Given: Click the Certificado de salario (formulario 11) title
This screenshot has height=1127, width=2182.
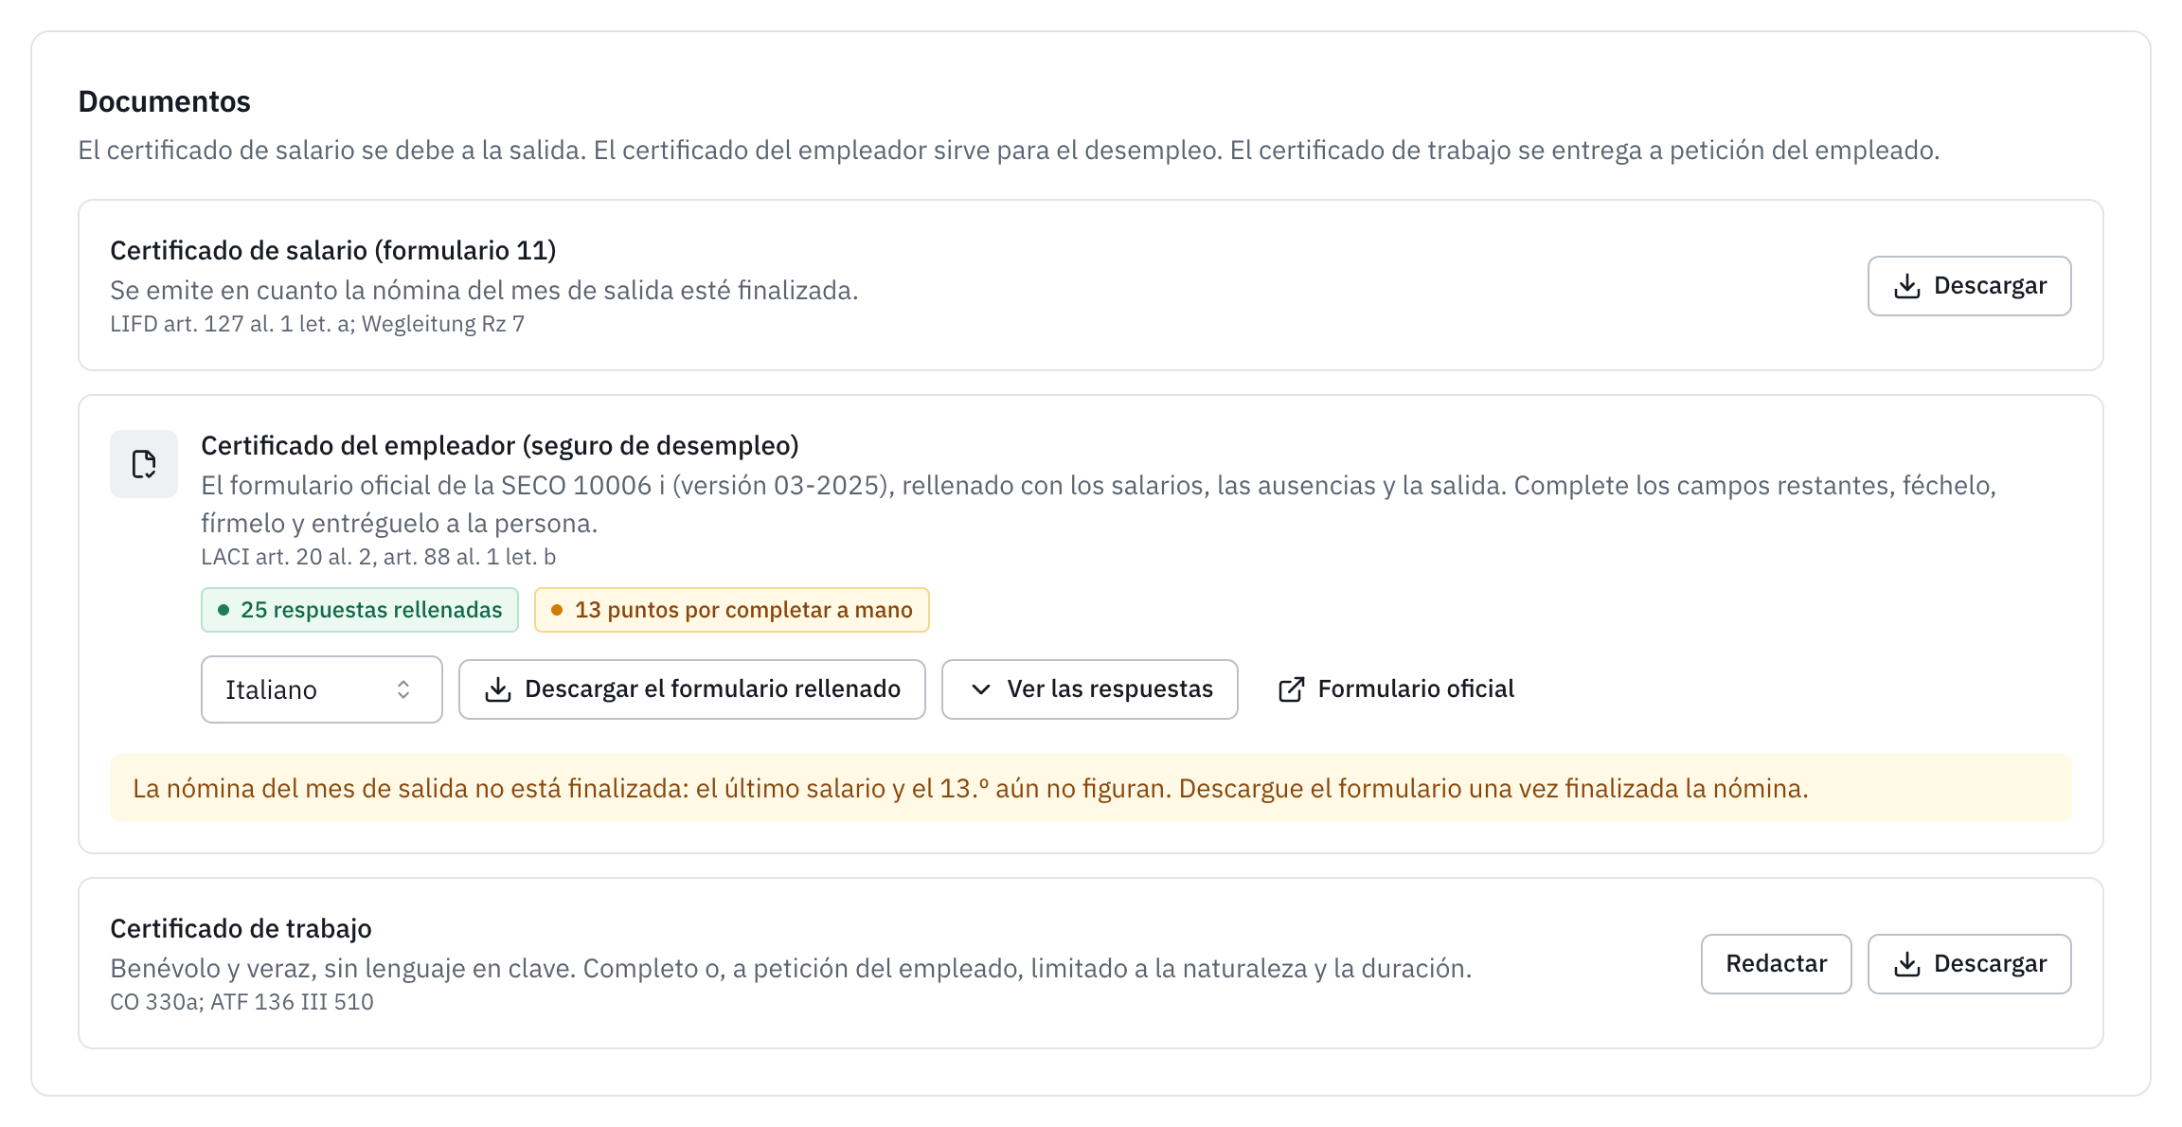Looking at the screenshot, I should coord(333,250).
